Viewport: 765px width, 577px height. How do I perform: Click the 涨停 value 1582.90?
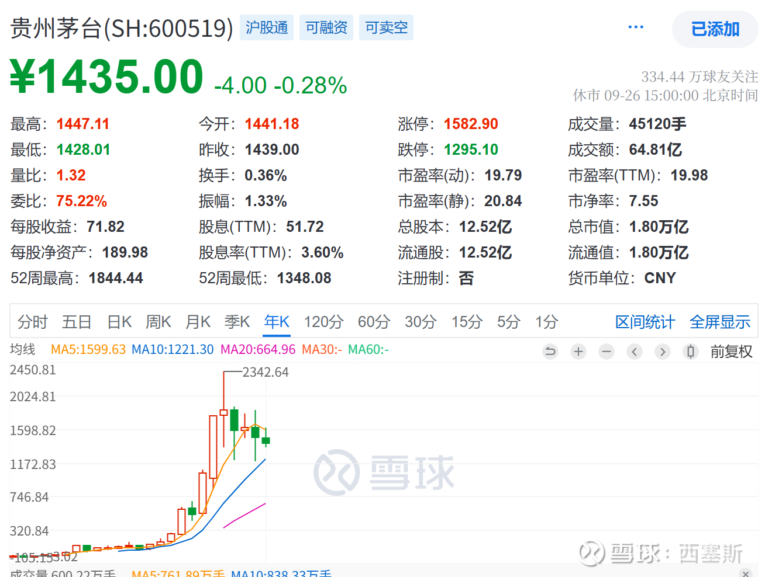pos(471,124)
